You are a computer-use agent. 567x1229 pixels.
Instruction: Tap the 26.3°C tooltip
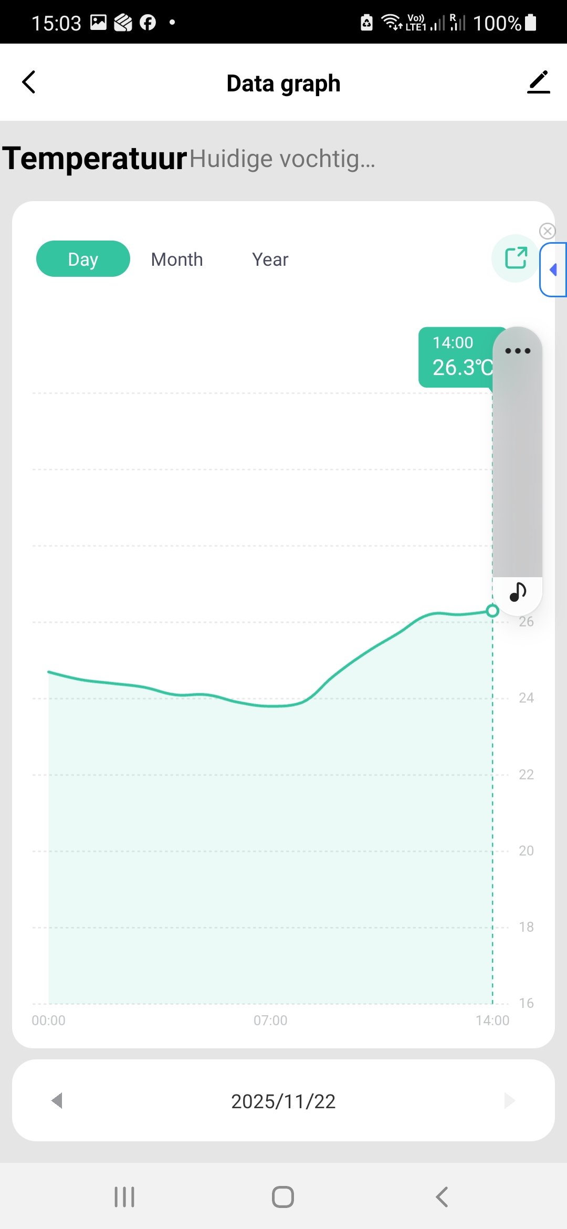[456, 358]
